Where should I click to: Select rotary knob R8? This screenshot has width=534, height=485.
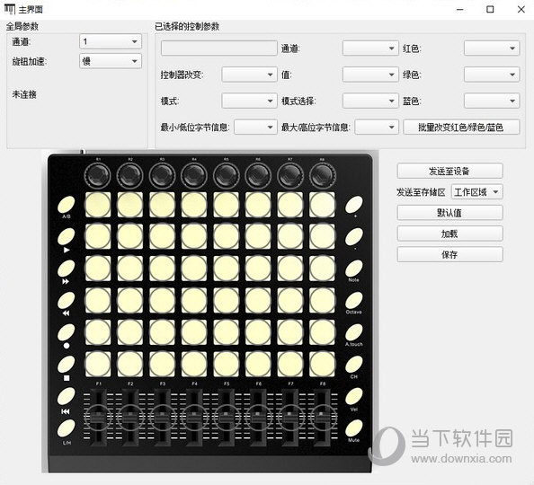(323, 176)
